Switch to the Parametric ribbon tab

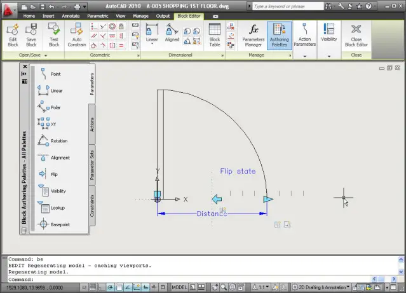[98, 16]
